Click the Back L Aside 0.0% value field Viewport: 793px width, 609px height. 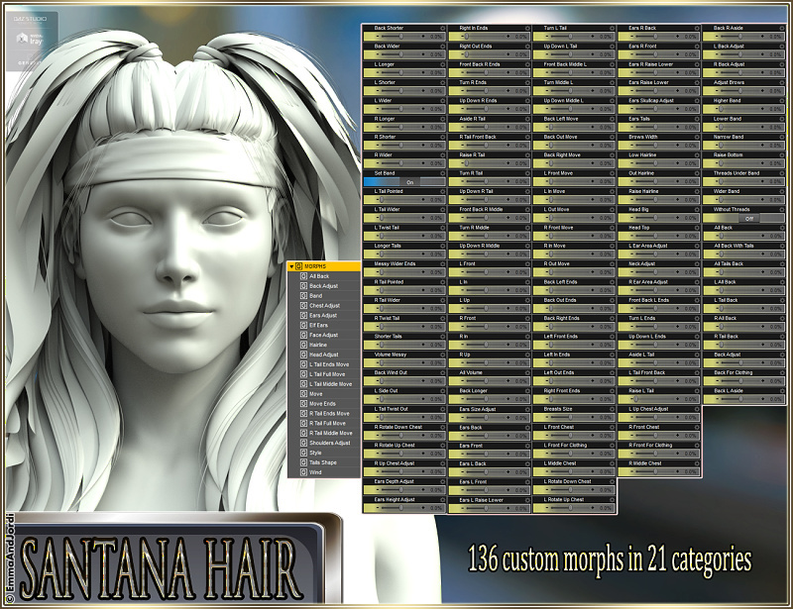pos(775,399)
